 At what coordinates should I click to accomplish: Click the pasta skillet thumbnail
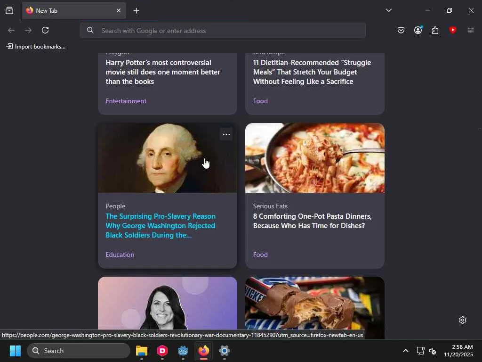point(315,158)
